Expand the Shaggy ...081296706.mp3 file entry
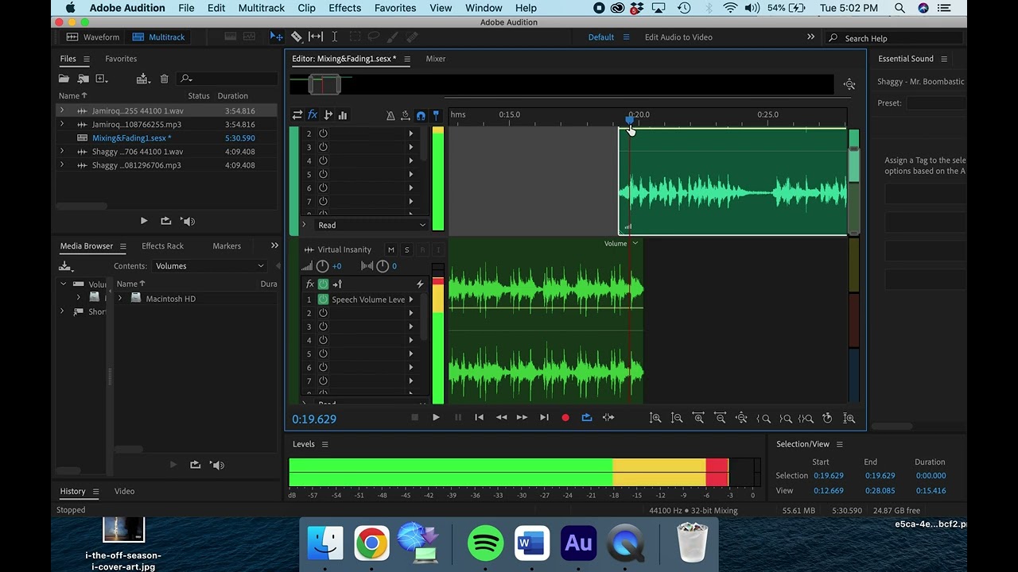Image resolution: width=1018 pixels, height=572 pixels. tap(62, 165)
